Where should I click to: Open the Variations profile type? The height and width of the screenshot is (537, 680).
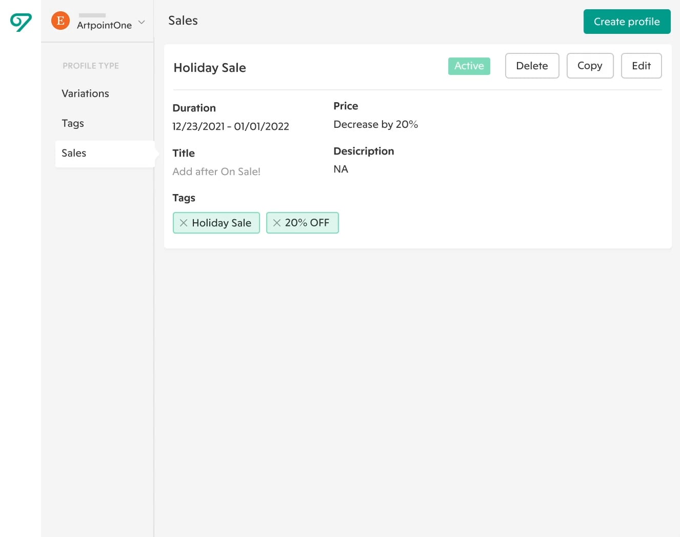(85, 93)
